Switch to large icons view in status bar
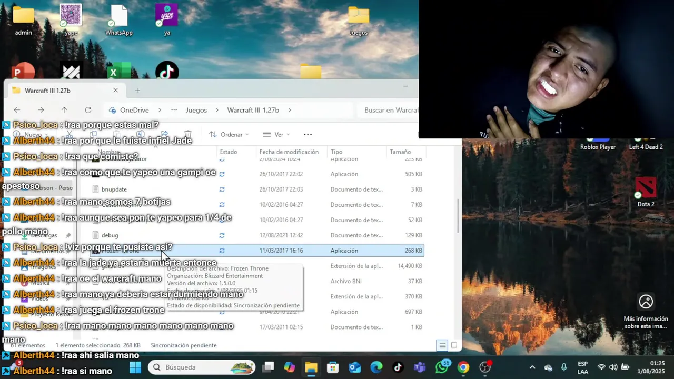 tap(454, 345)
